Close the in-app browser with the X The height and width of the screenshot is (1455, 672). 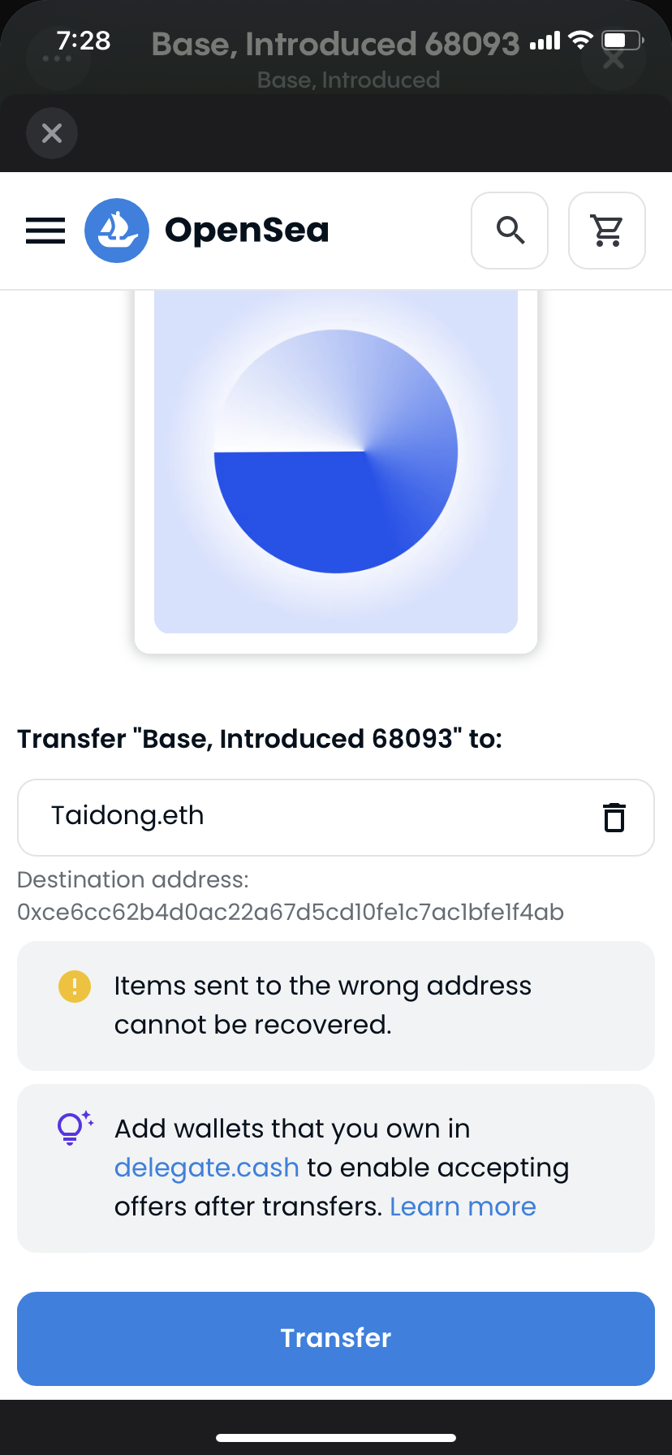pyautogui.click(x=52, y=133)
